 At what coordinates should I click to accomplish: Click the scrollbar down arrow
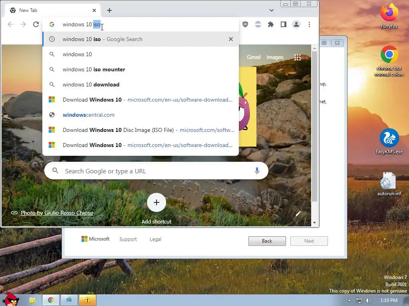coord(315,223)
